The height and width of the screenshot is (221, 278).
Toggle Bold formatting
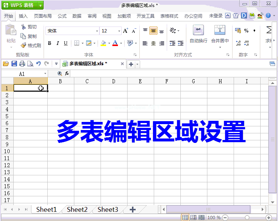49,43
